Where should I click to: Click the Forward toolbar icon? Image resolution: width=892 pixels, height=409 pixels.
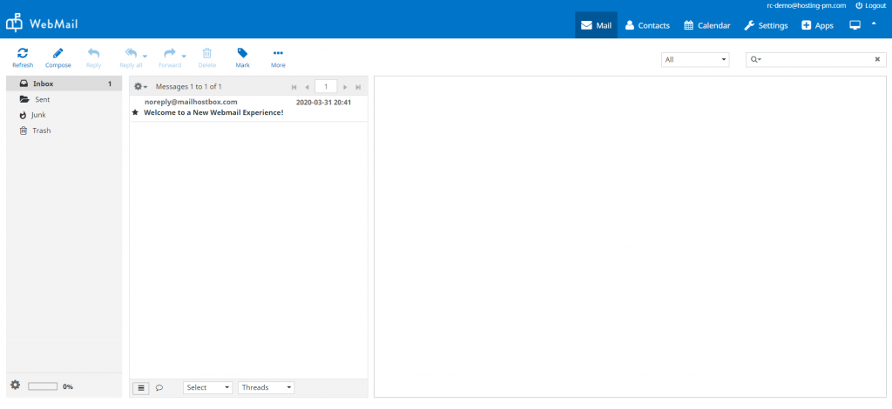pyautogui.click(x=170, y=53)
